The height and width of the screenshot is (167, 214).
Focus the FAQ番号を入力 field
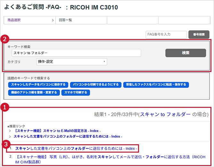pyautogui.click(x=166, y=34)
